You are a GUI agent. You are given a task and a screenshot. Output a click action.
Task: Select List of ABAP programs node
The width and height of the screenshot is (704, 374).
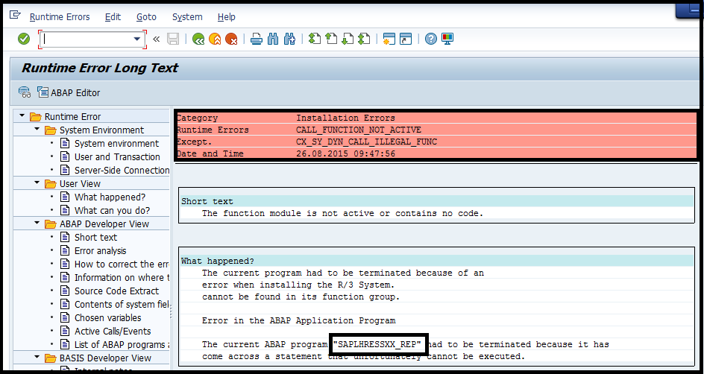pos(122,345)
